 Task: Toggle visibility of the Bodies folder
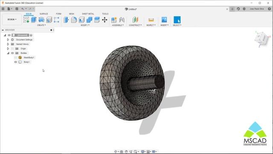[12, 53]
